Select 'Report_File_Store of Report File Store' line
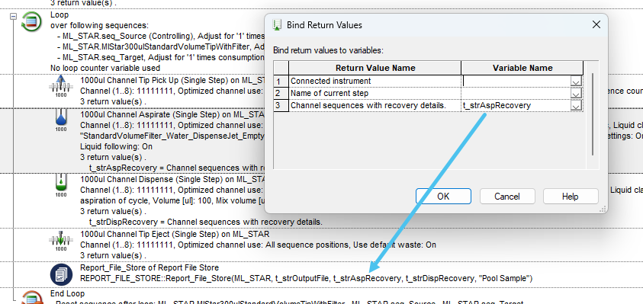 point(149,267)
